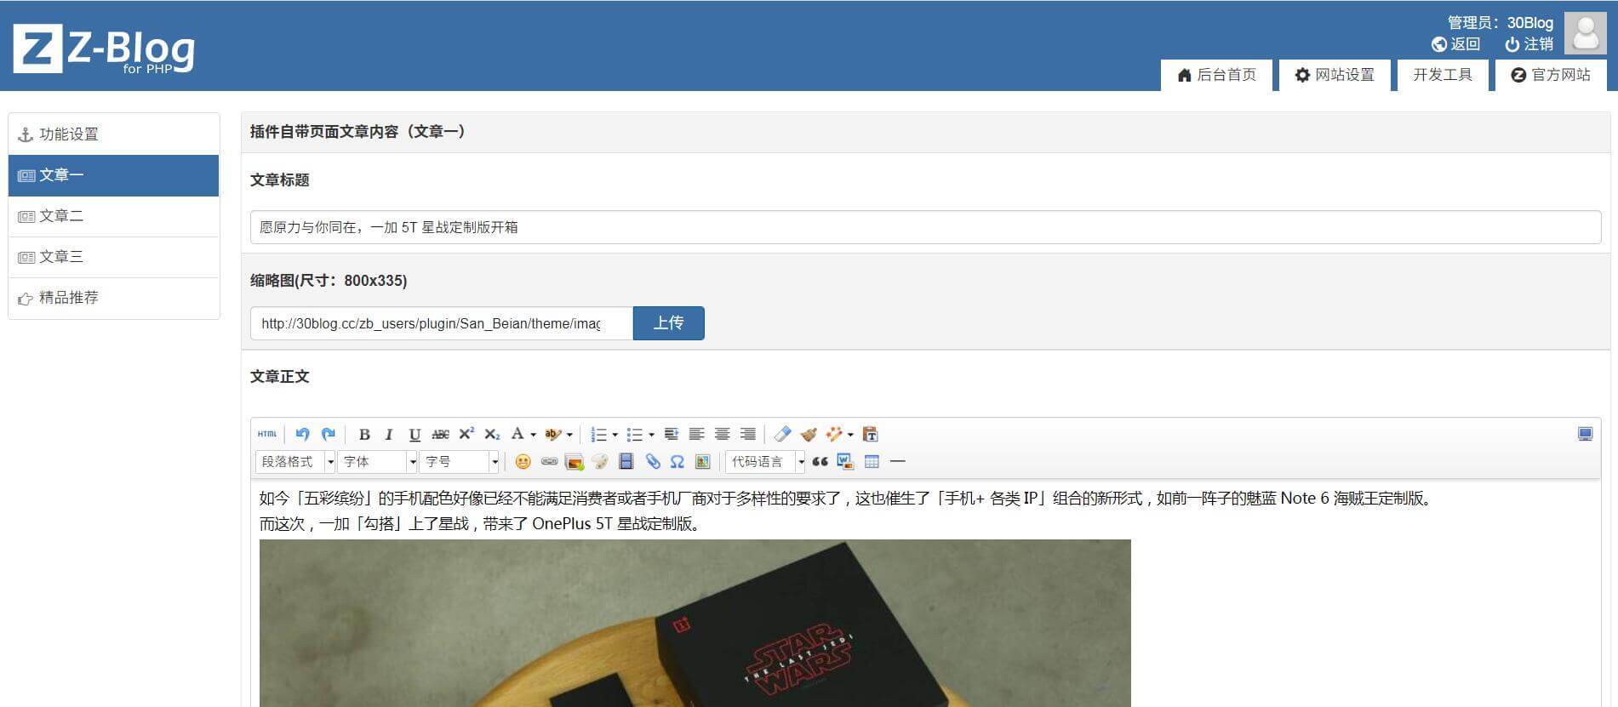Paste as plain text

point(870,434)
